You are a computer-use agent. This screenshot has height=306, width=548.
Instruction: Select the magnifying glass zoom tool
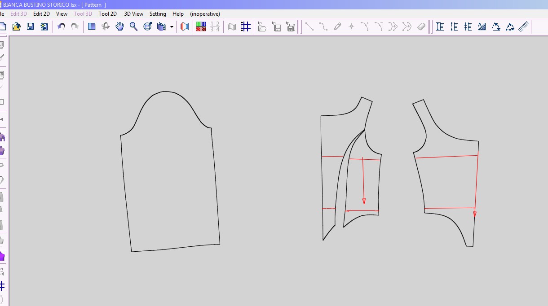pos(133,26)
